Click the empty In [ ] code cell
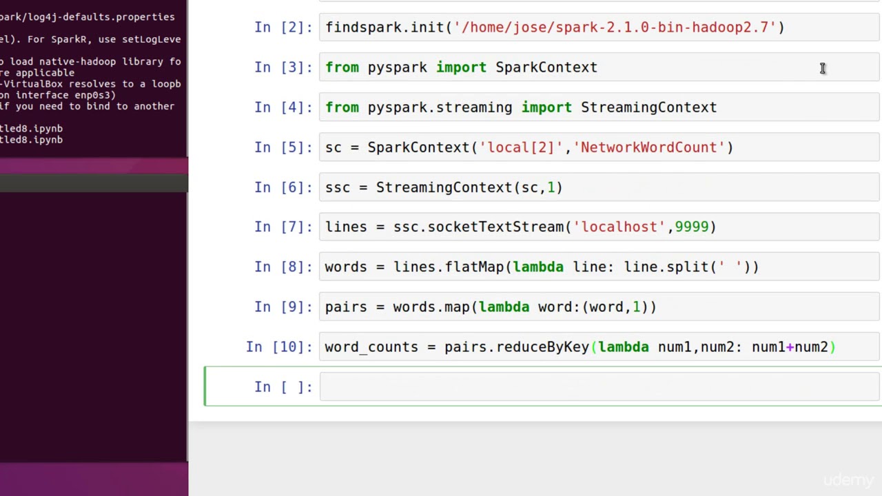882x496 pixels. point(599,386)
